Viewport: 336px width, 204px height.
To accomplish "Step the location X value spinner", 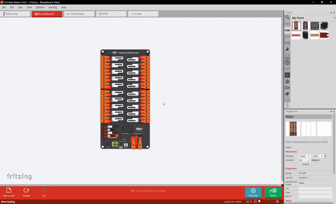I will (309, 156).
